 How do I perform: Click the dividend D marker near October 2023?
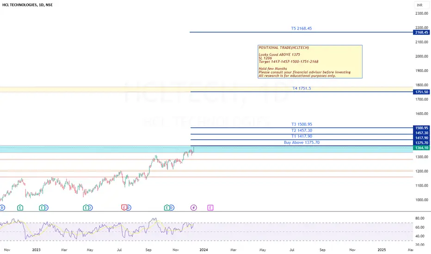(x=172, y=208)
